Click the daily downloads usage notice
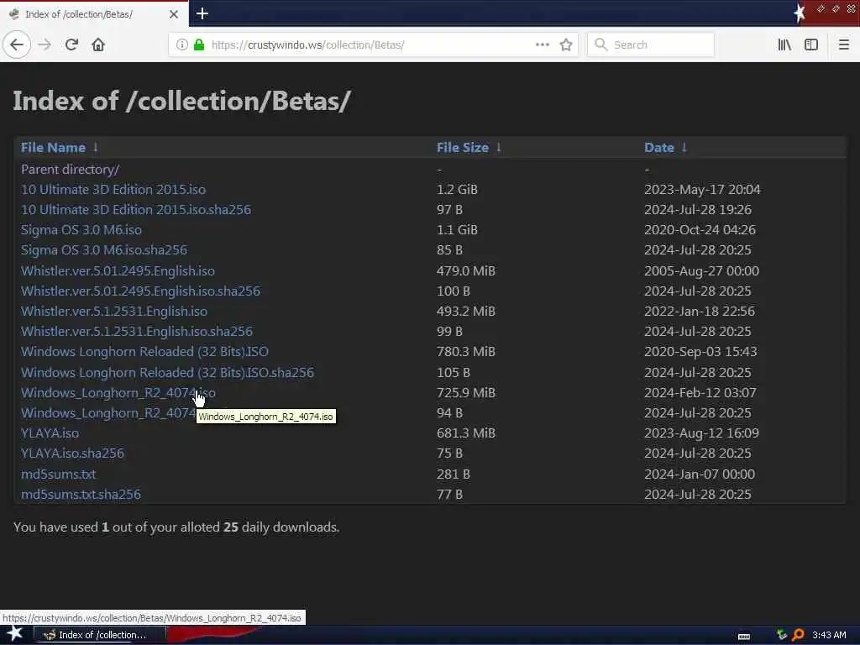 click(176, 527)
